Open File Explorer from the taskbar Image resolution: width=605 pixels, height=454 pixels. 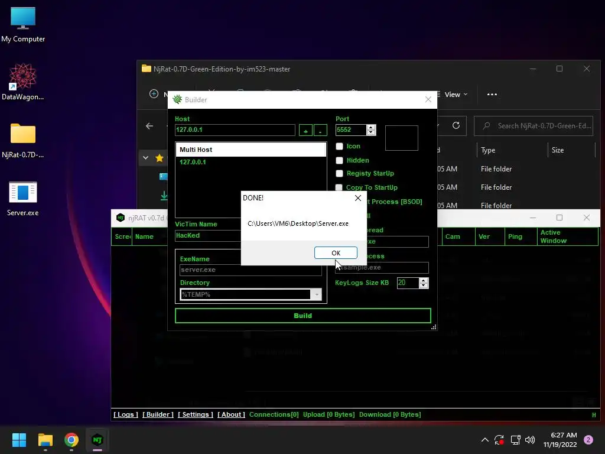pos(45,440)
